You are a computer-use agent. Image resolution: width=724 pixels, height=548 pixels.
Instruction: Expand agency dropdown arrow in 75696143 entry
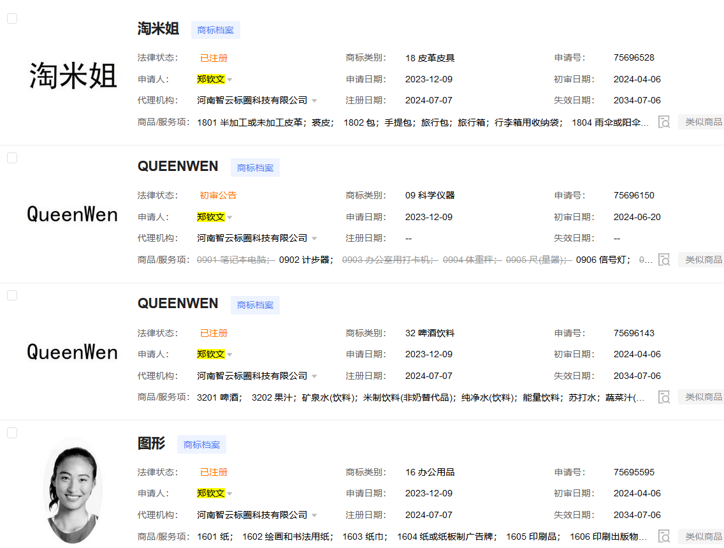tap(314, 376)
